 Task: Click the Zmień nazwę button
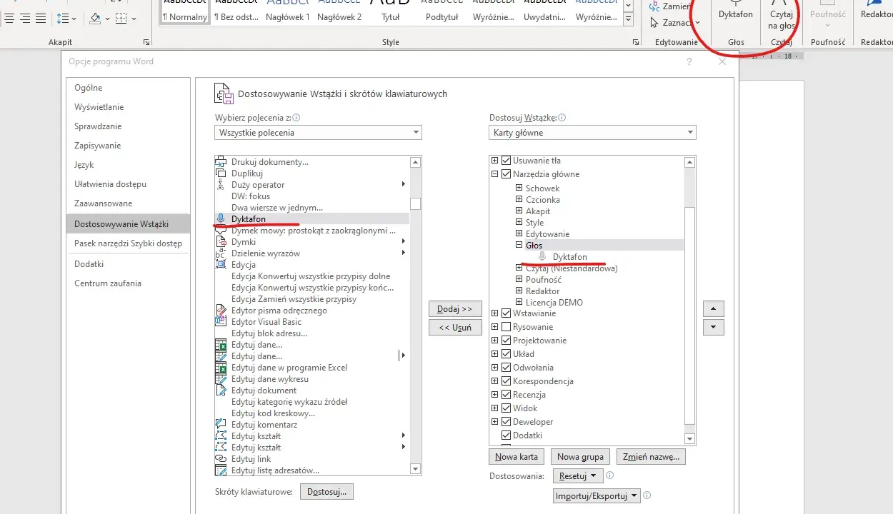tap(652, 457)
